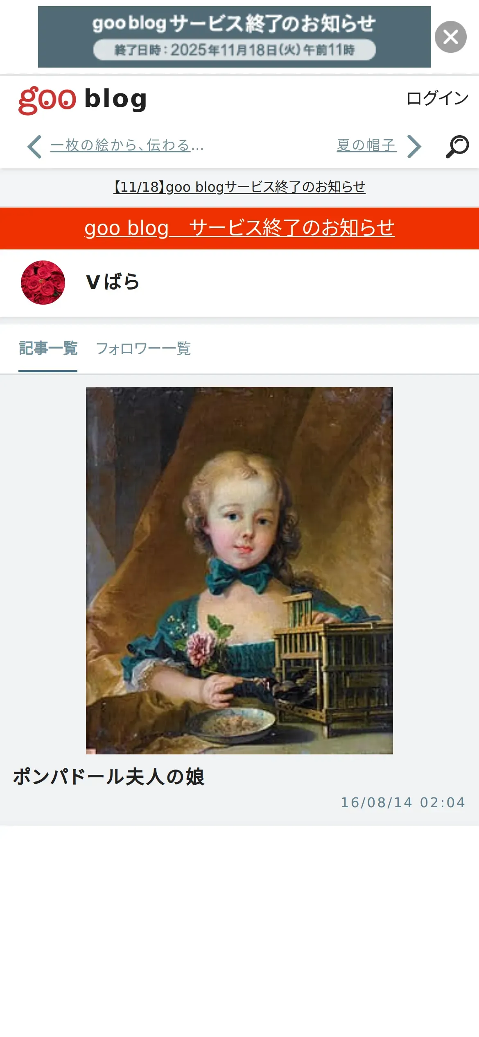Viewport: 479px width, 1037px height.
Task: Open previous post 一枚の絵から、伝わる…
Action: [x=127, y=145]
